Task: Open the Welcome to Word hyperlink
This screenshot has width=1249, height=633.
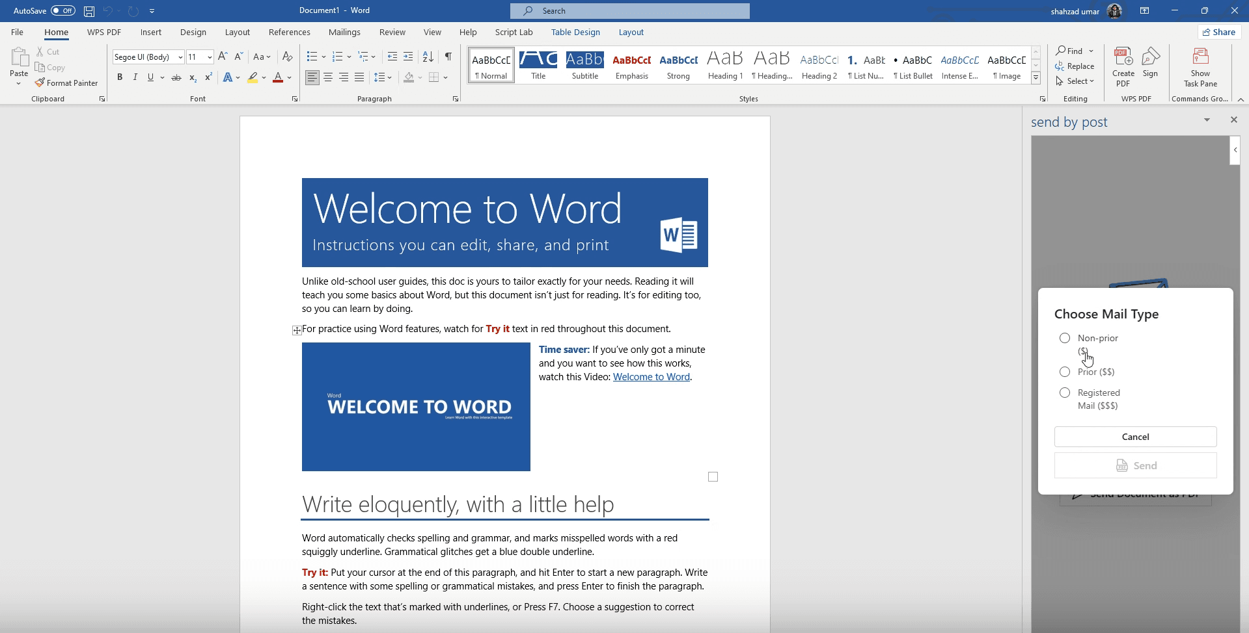Action: (x=651, y=377)
